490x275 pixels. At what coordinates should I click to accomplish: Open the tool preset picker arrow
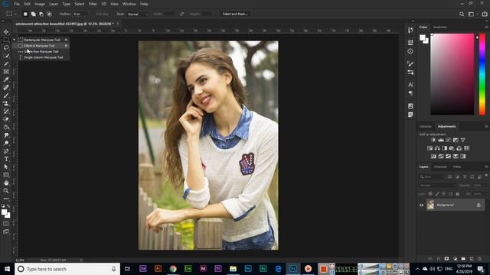[15, 14]
